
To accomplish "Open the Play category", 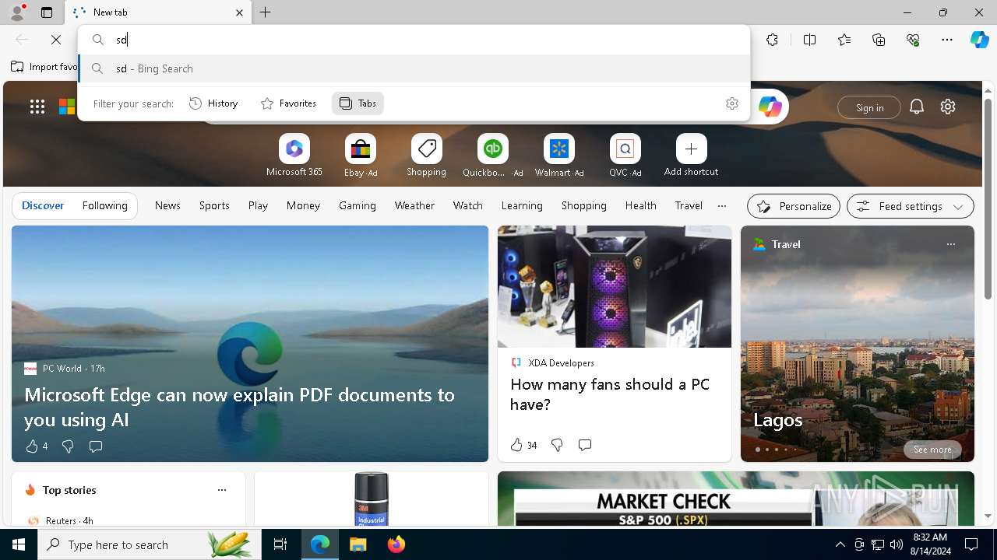I will (258, 206).
